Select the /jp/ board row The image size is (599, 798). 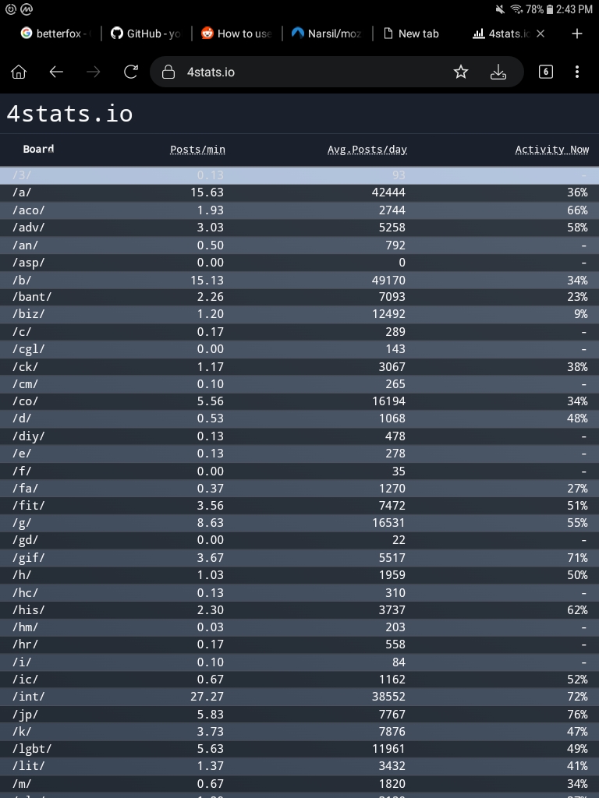pos(299,714)
